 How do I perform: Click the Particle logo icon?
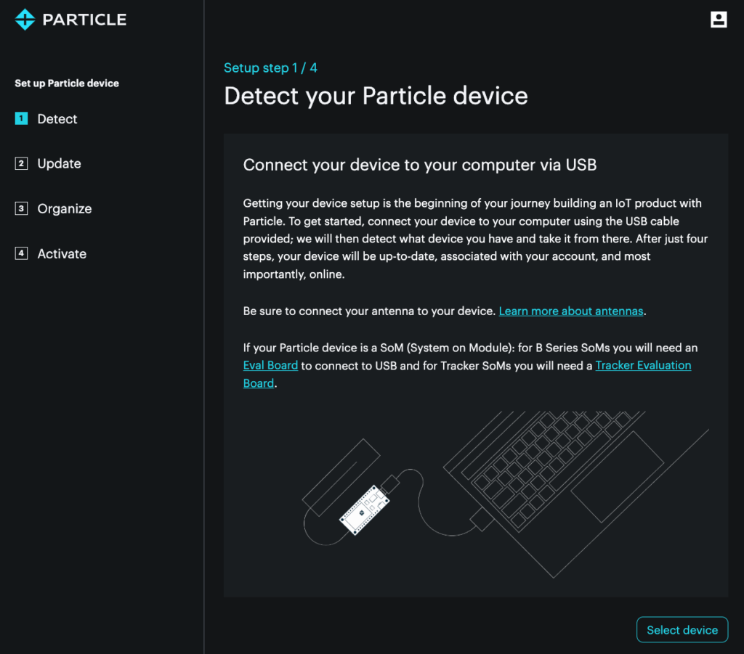[x=25, y=20]
